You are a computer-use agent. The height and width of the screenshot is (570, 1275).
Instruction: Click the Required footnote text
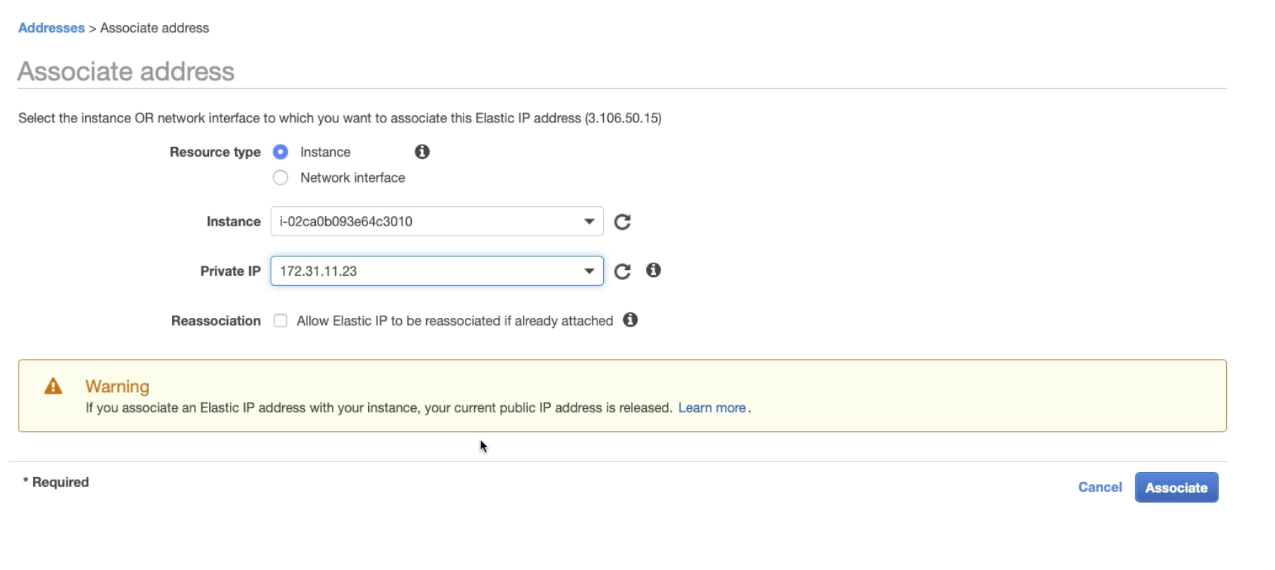(x=57, y=483)
